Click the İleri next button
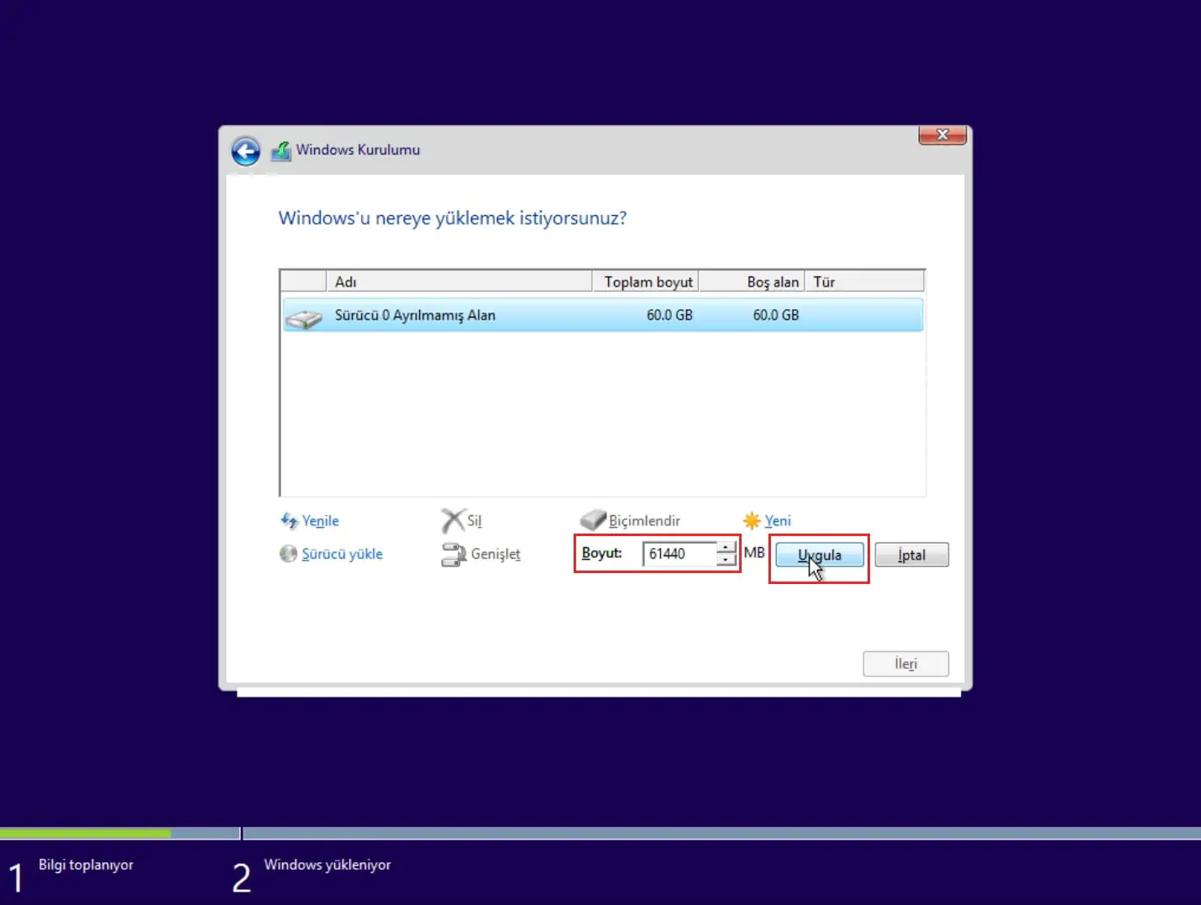The height and width of the screenshot is (905, 1201). [x=905, y=664]
